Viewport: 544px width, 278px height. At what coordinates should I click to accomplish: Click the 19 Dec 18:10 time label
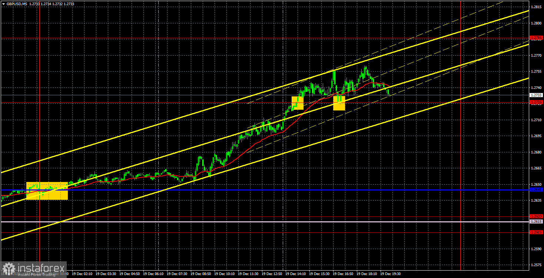tap(367, 274)
